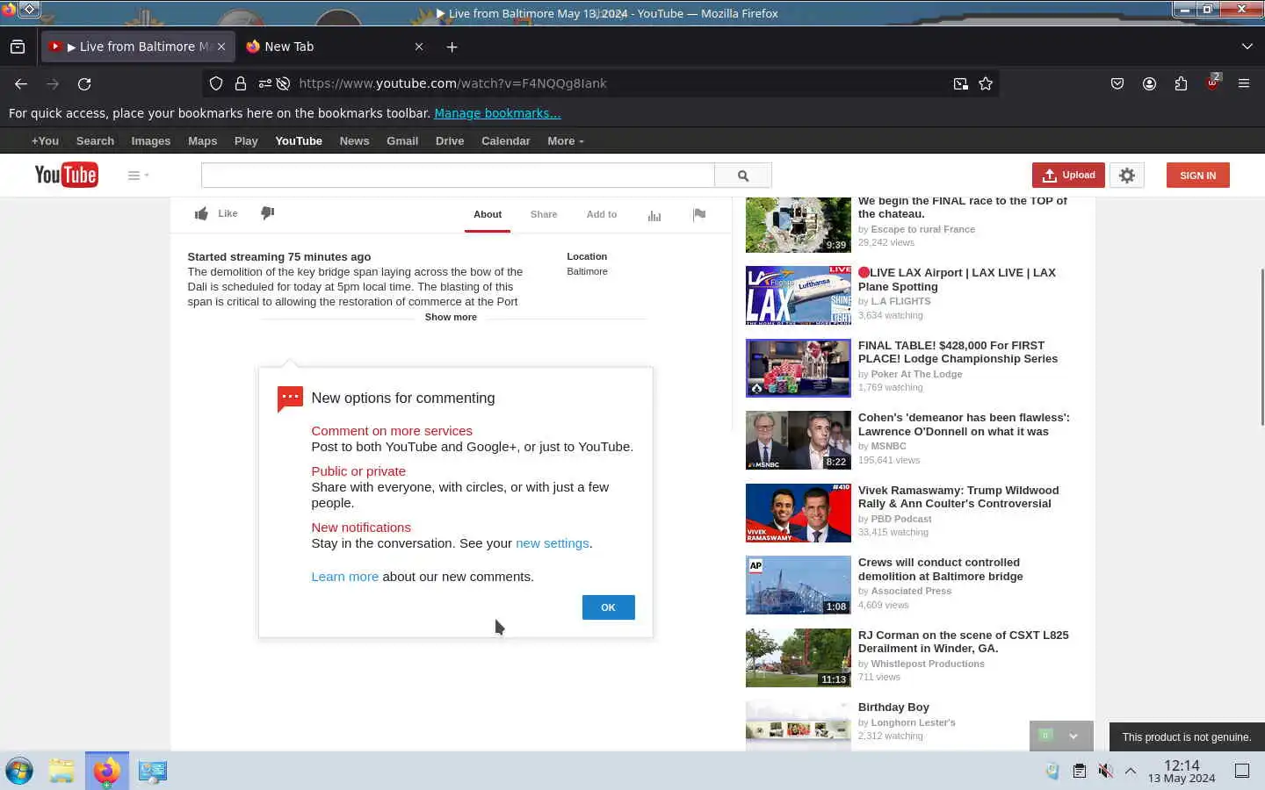Dismiss comment dialog with OK

[608, 607]
